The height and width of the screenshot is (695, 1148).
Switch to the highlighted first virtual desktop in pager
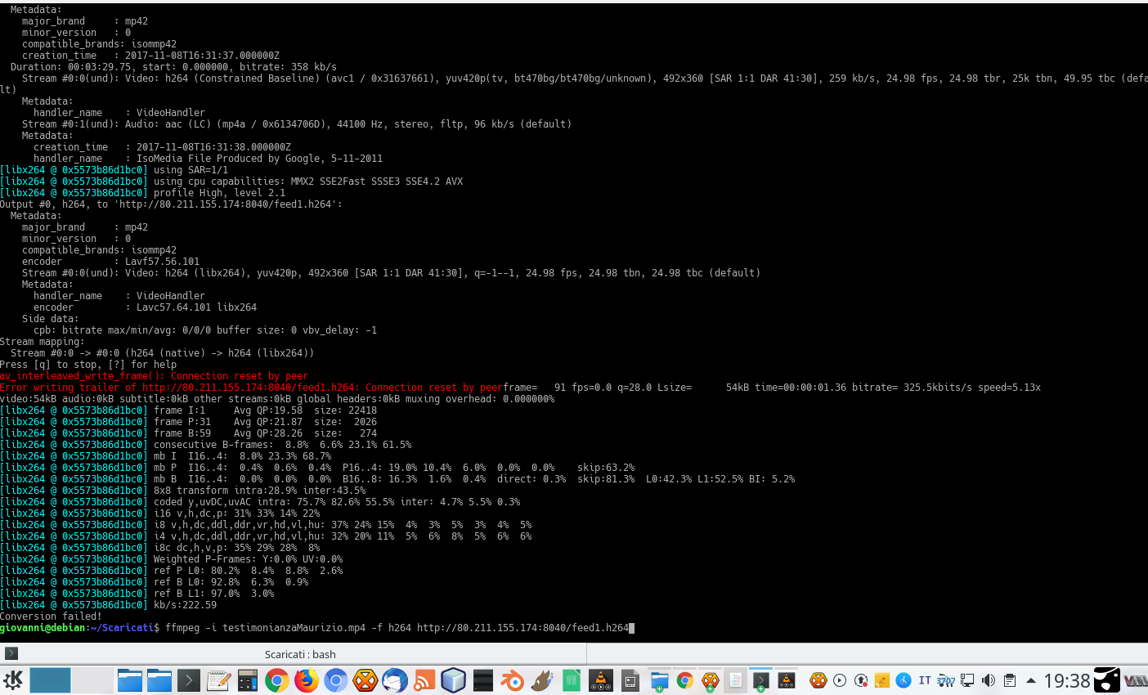(x=51, y=680)
